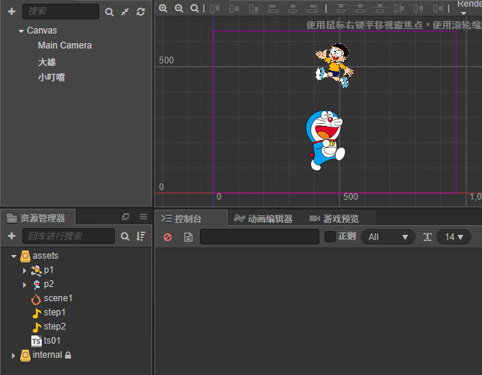482x375 pixels.
Task: Select the Doraemon sprite in the scene
Action: point(325,140)
